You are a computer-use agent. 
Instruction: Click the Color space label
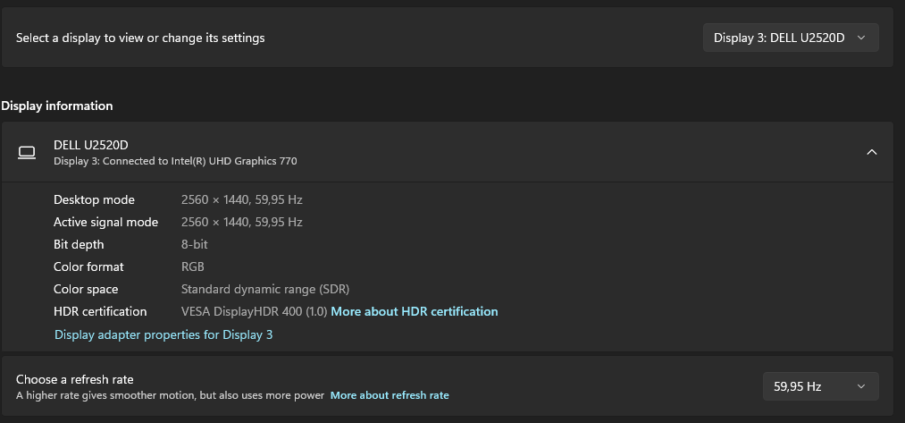click(x=86, y=289)
